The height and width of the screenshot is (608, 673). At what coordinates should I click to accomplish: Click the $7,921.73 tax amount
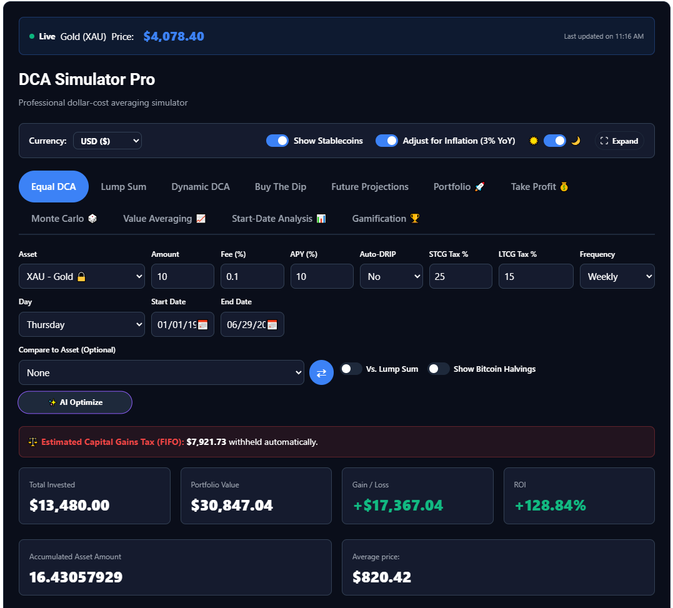pos(206,442)
